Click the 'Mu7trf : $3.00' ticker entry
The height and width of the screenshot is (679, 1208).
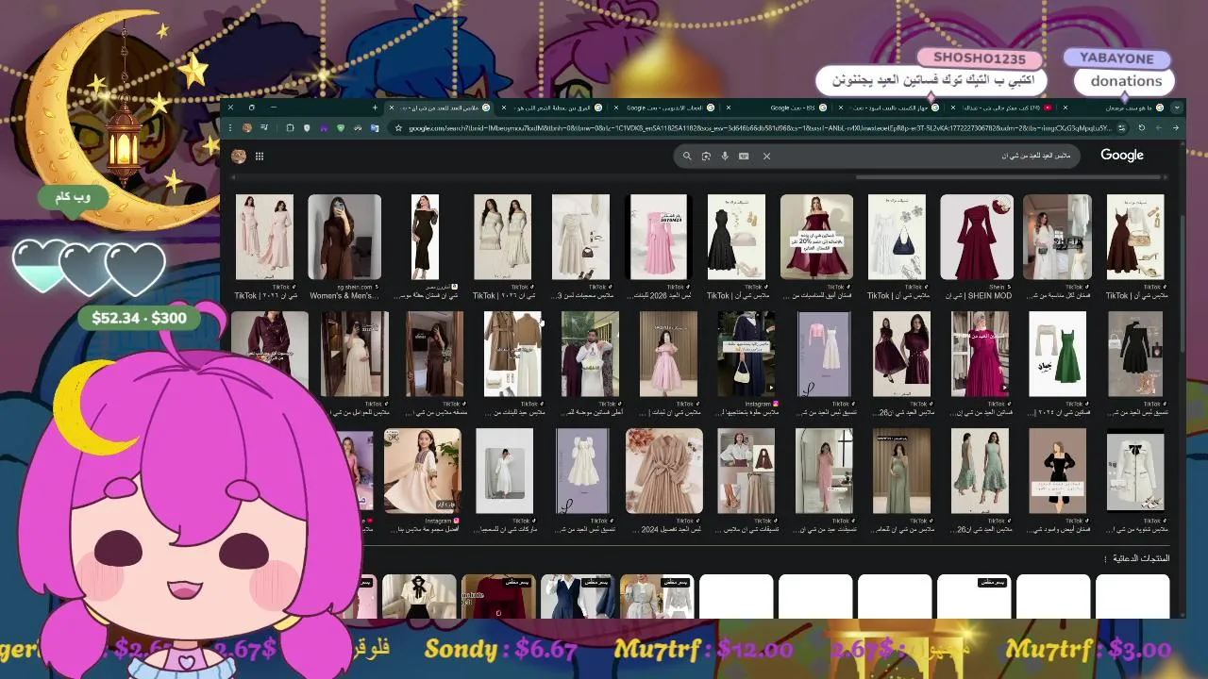click(1088, 649)
